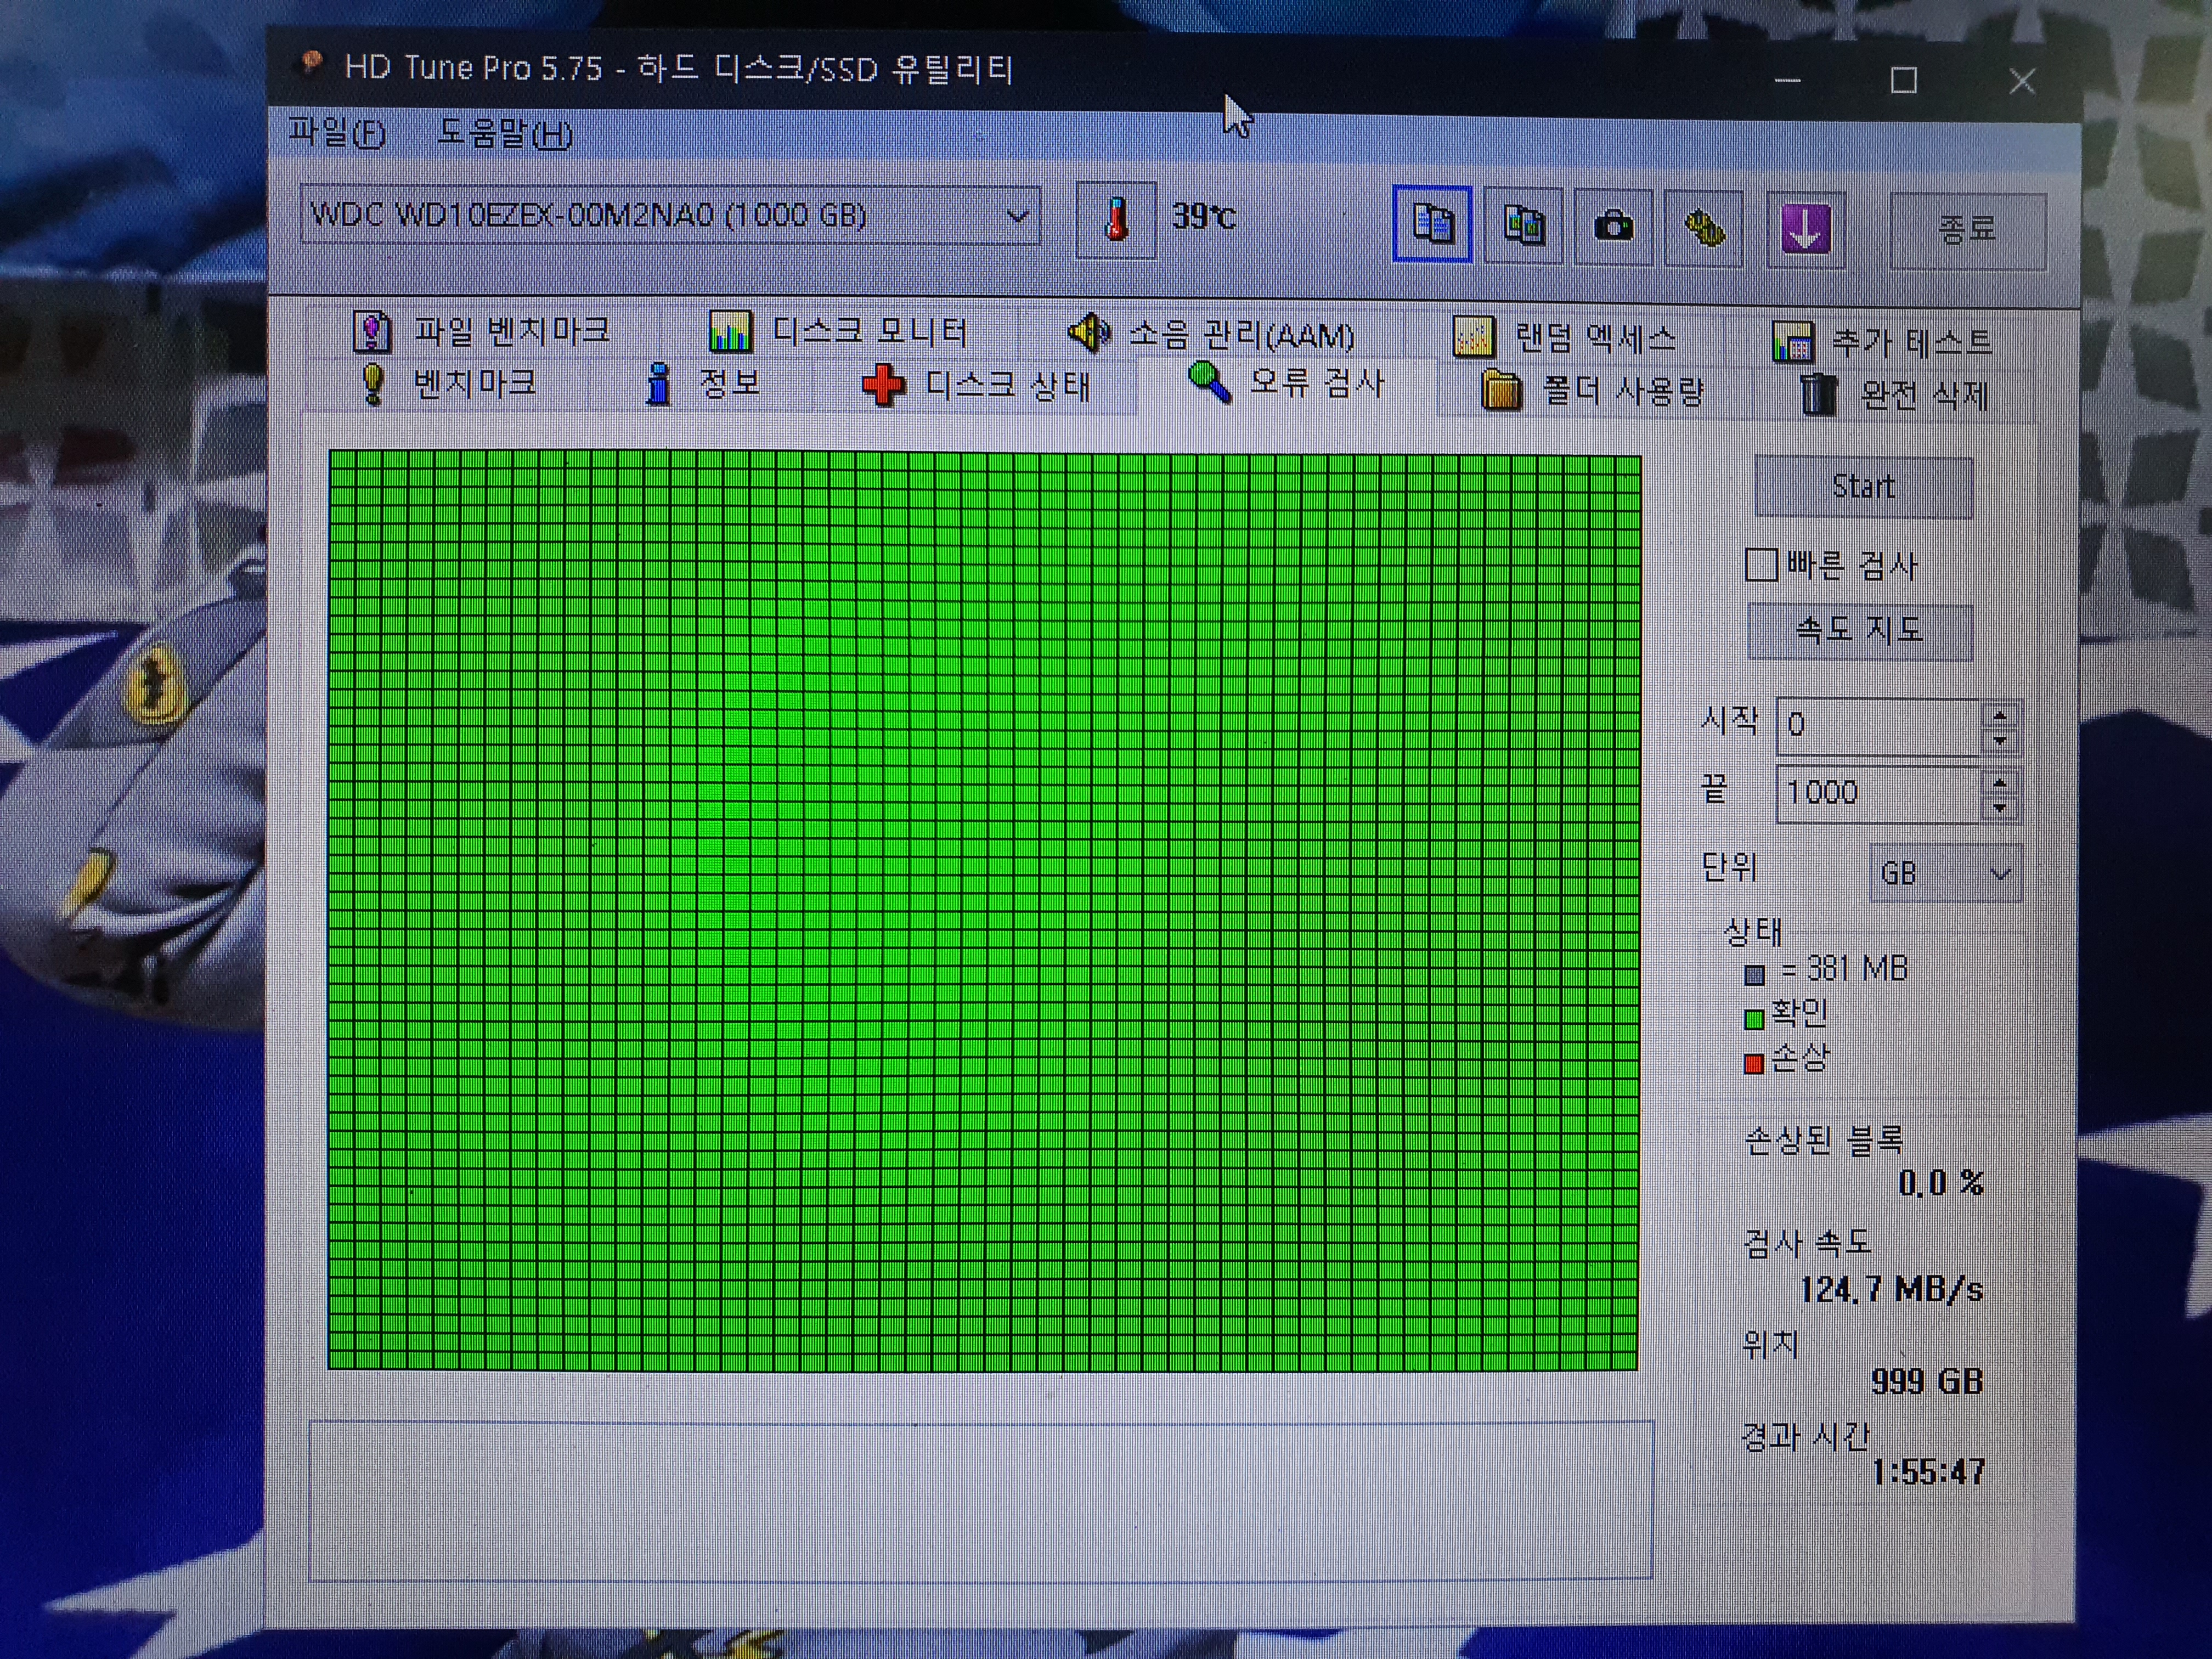This screenshot has height=1659, width=2212.
Task: Increase the 끝 value with up arrow
Action: coord(2000,782)
